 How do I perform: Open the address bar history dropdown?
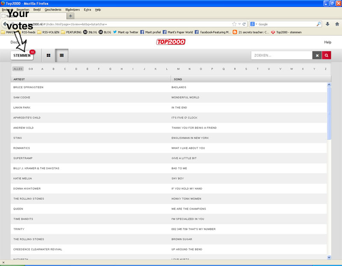pyautogui.click(x=239, y=24)
